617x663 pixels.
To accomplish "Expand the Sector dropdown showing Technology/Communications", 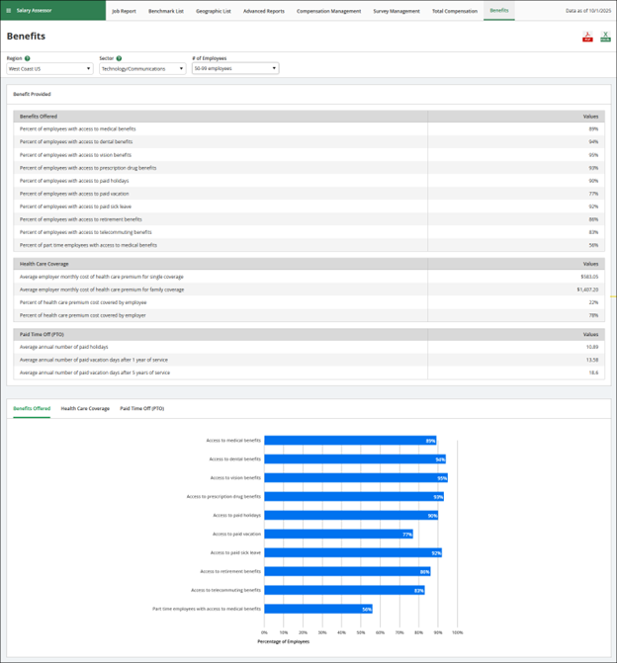I will point(141,69).
